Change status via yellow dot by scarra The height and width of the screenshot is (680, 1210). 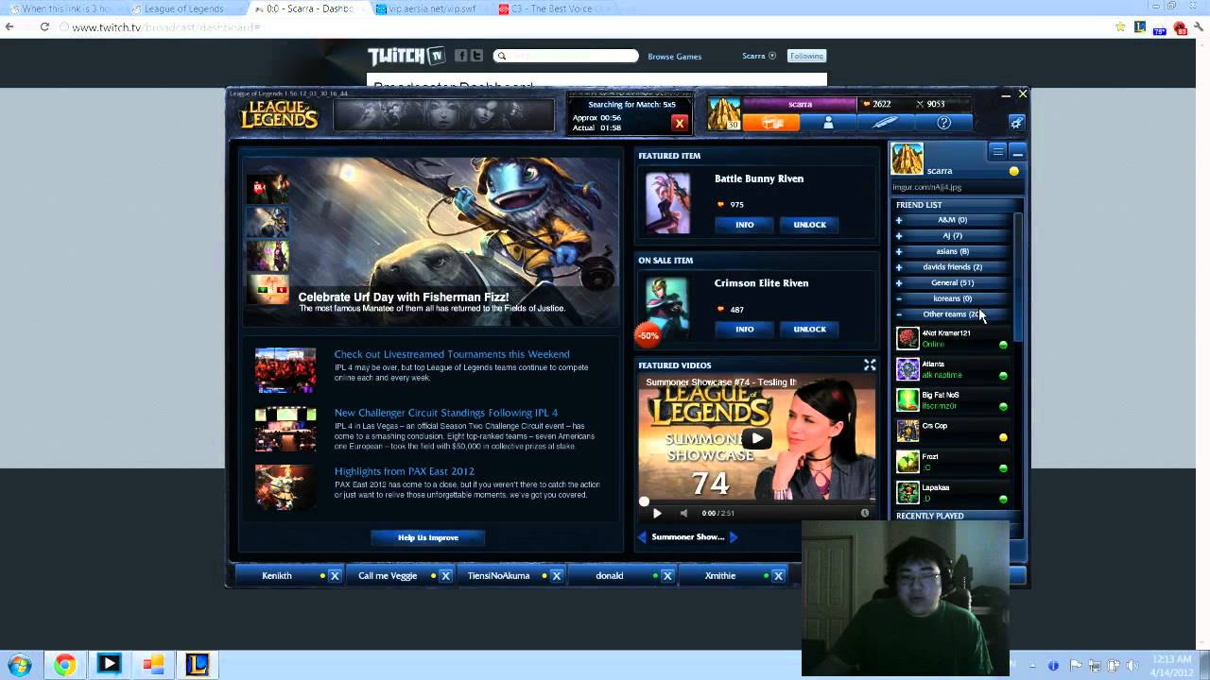(1014, 171)
